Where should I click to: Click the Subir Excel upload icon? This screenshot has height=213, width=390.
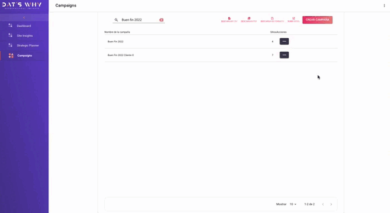293,19
